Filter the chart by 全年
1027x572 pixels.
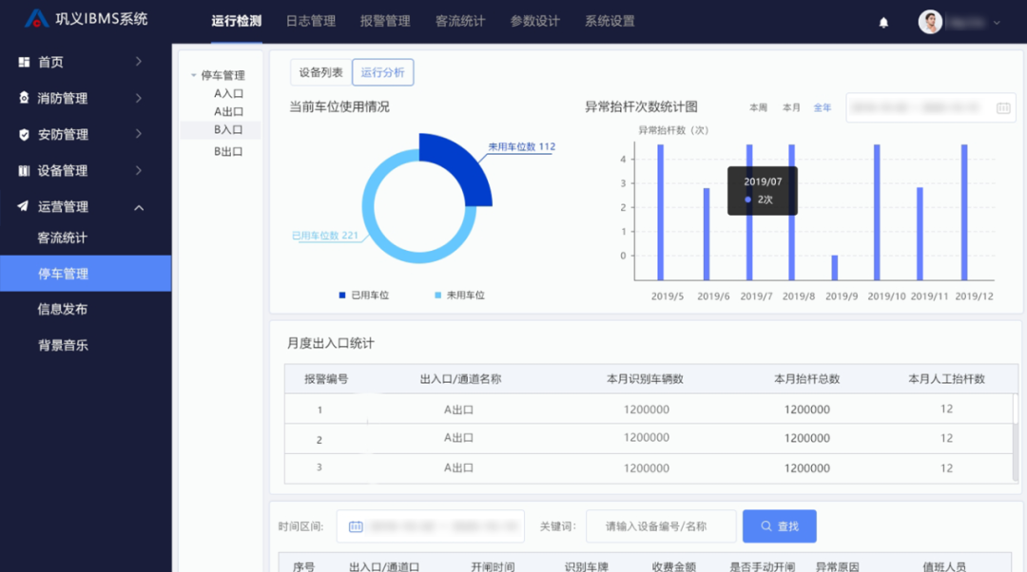pyautogui.click(x=823, y=107)
